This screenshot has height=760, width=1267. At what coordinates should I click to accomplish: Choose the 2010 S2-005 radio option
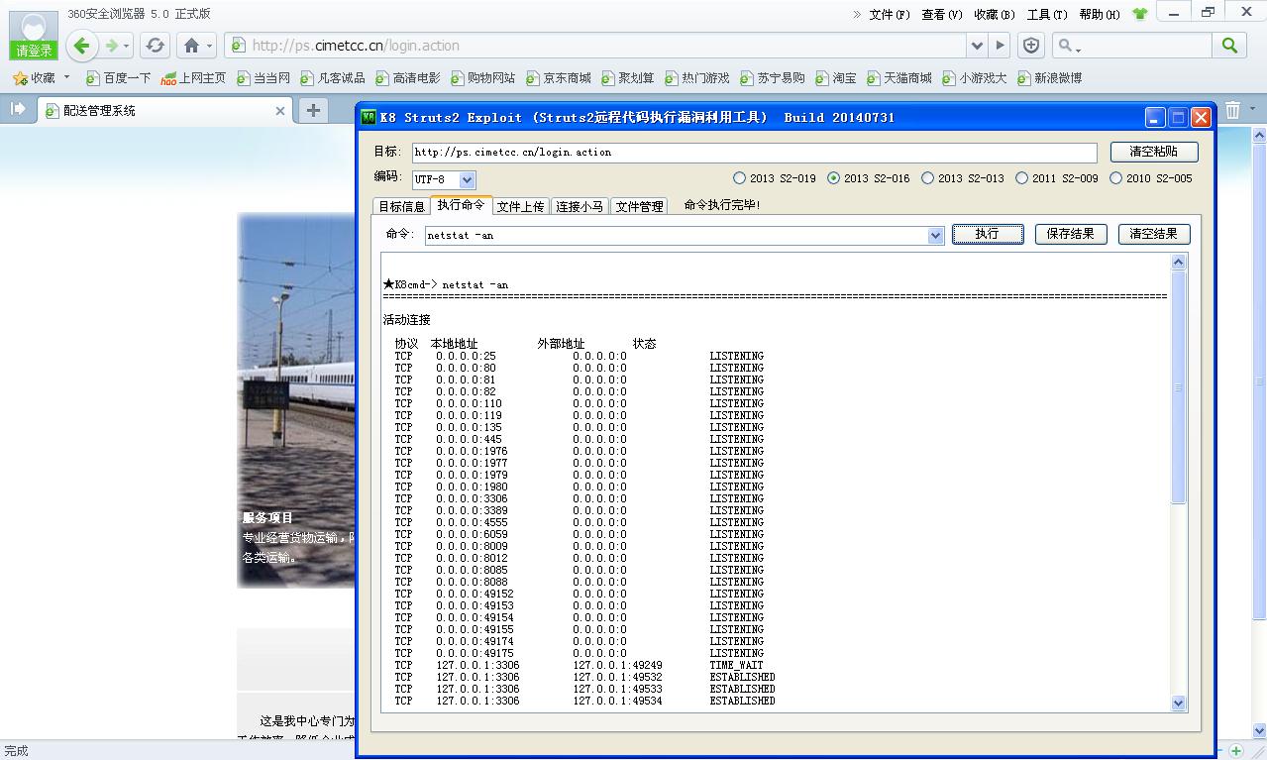(x=1115, y=178)
